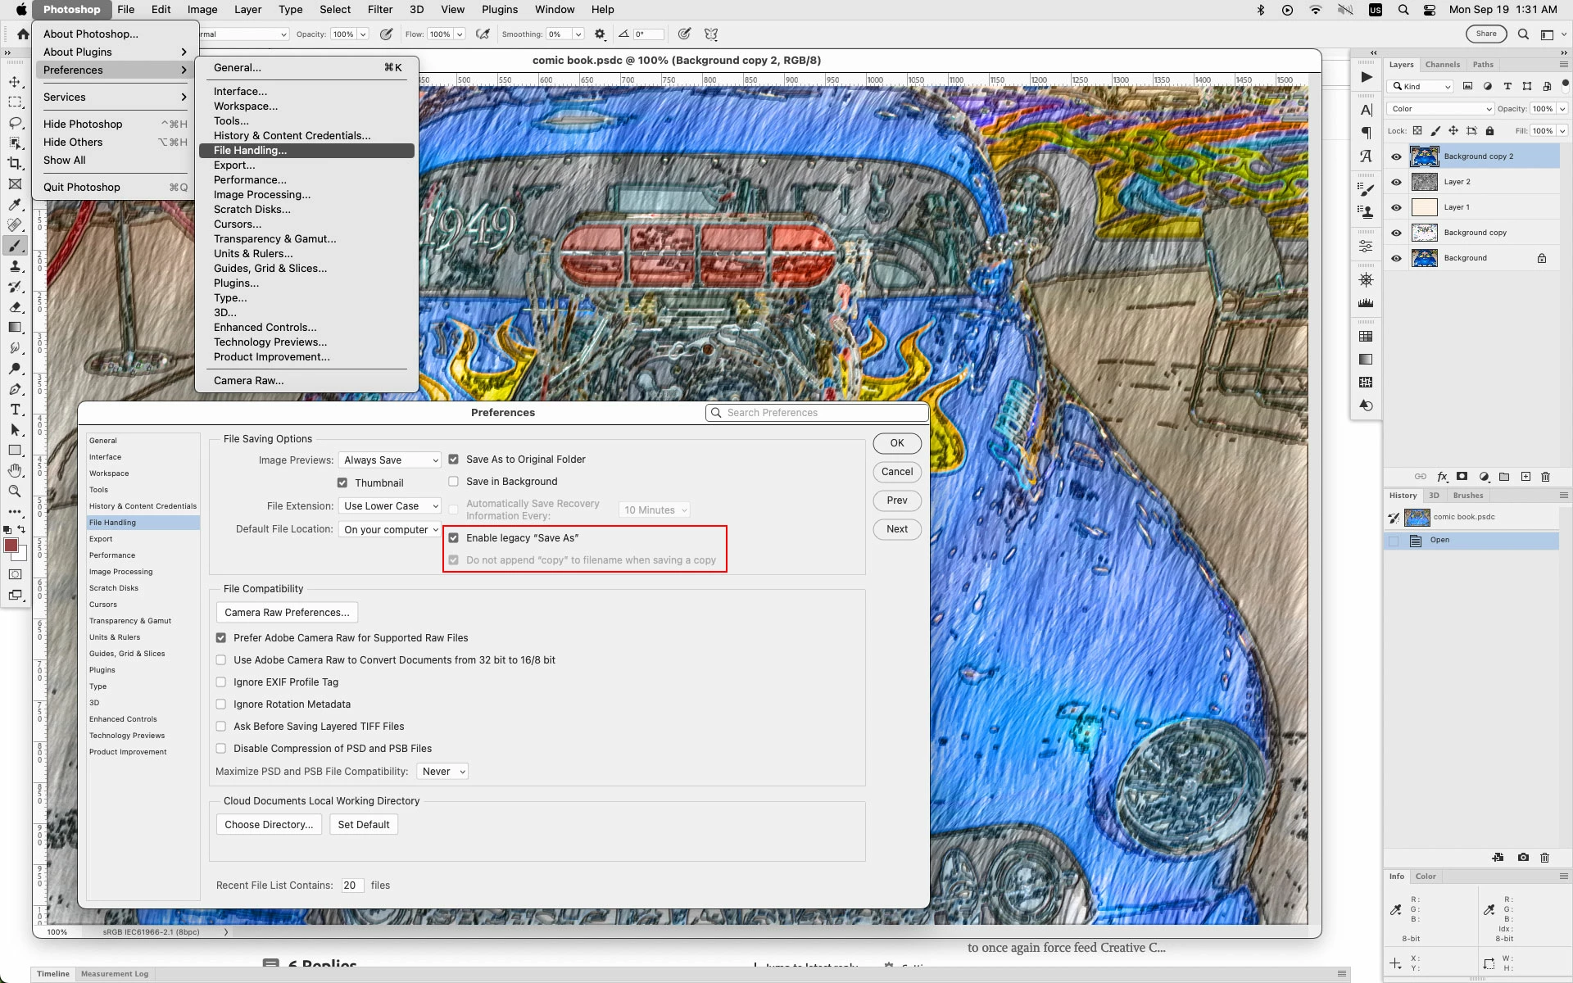Click the Camera Raw Preferences button

pyautogui.click(x=287, y=613)
